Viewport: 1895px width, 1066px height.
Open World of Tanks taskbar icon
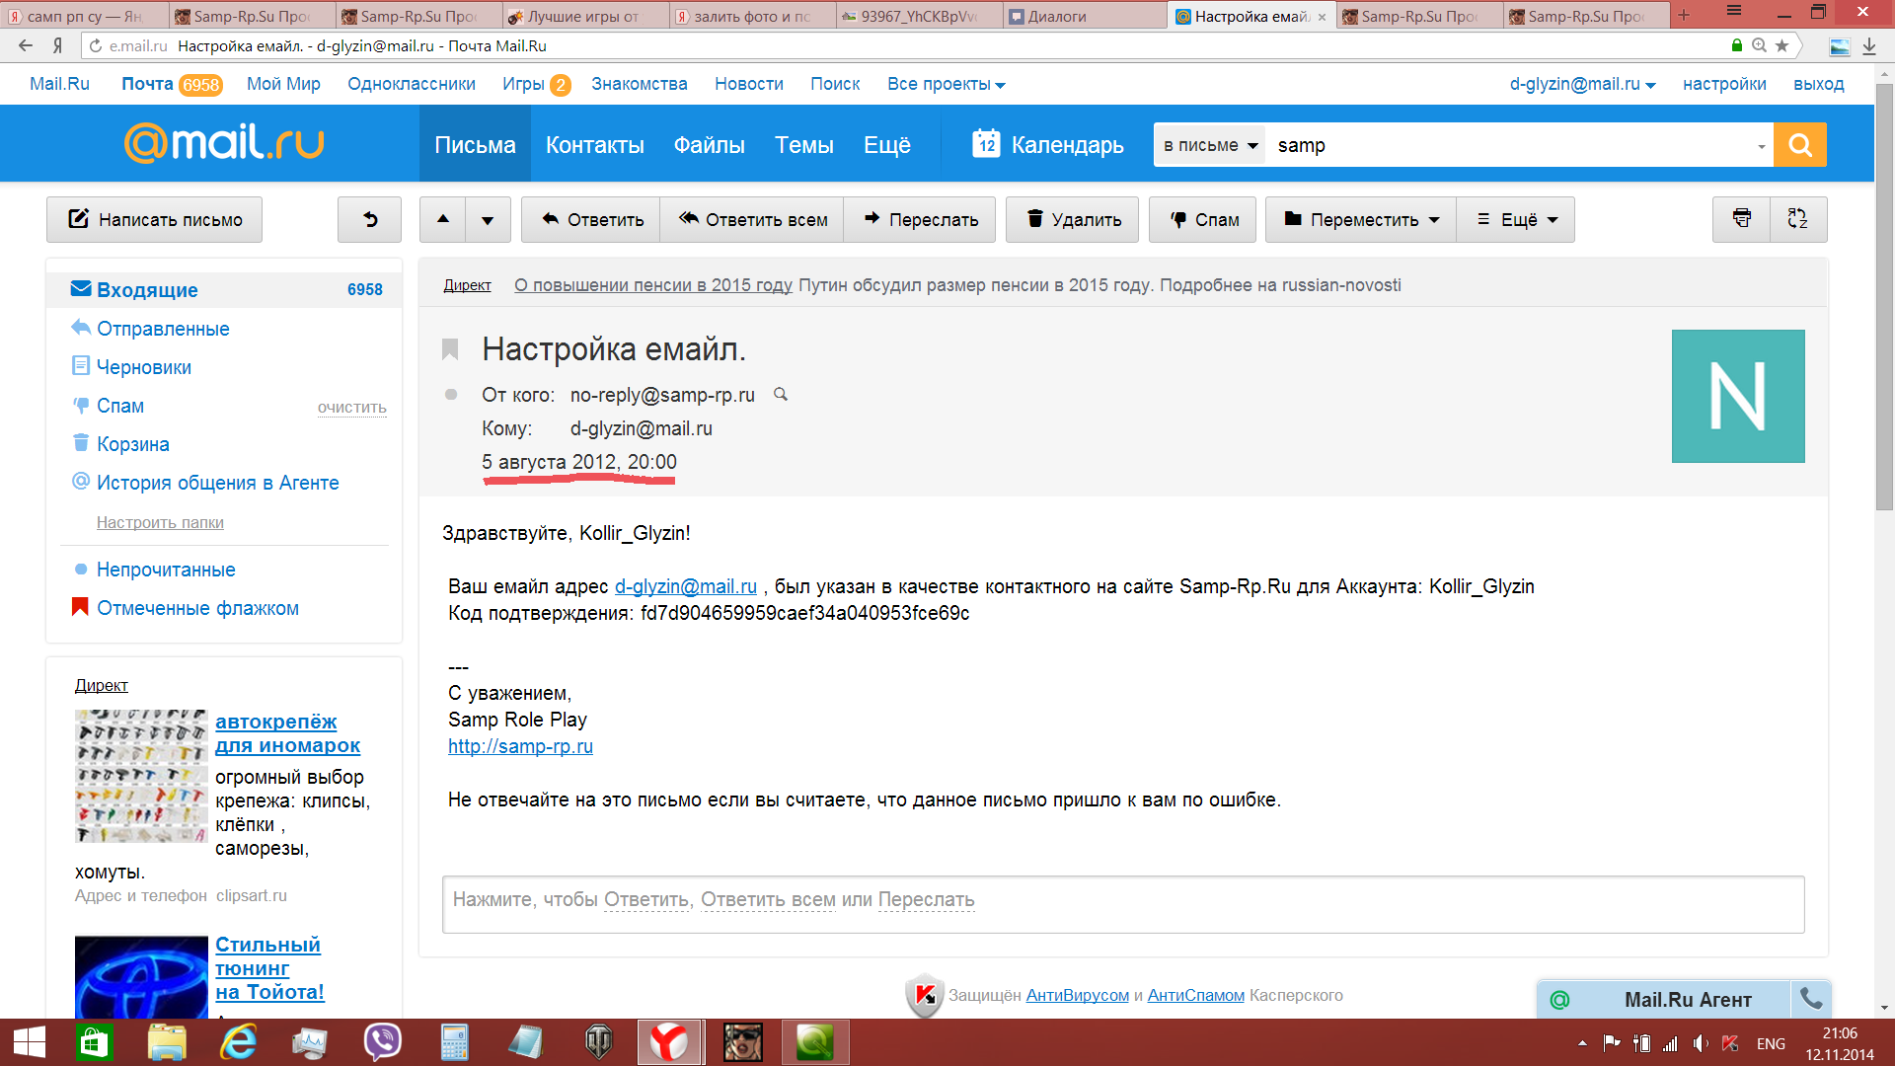[598, 1042]
